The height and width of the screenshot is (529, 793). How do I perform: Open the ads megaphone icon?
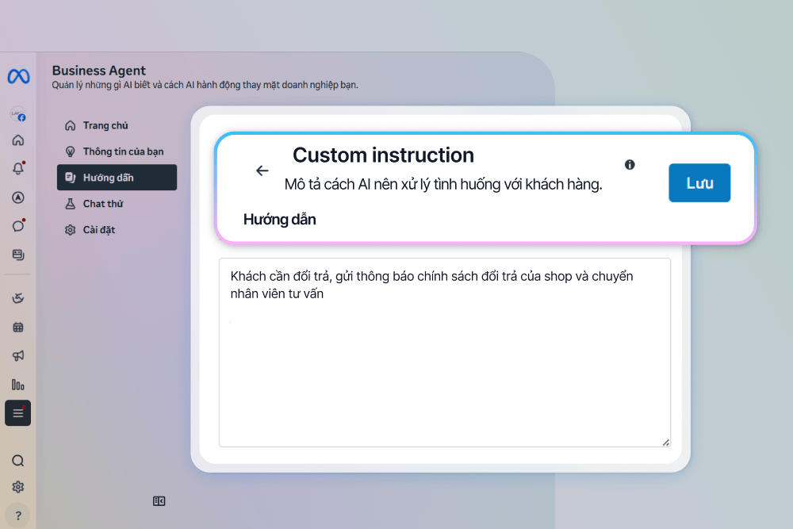[18, 356]
